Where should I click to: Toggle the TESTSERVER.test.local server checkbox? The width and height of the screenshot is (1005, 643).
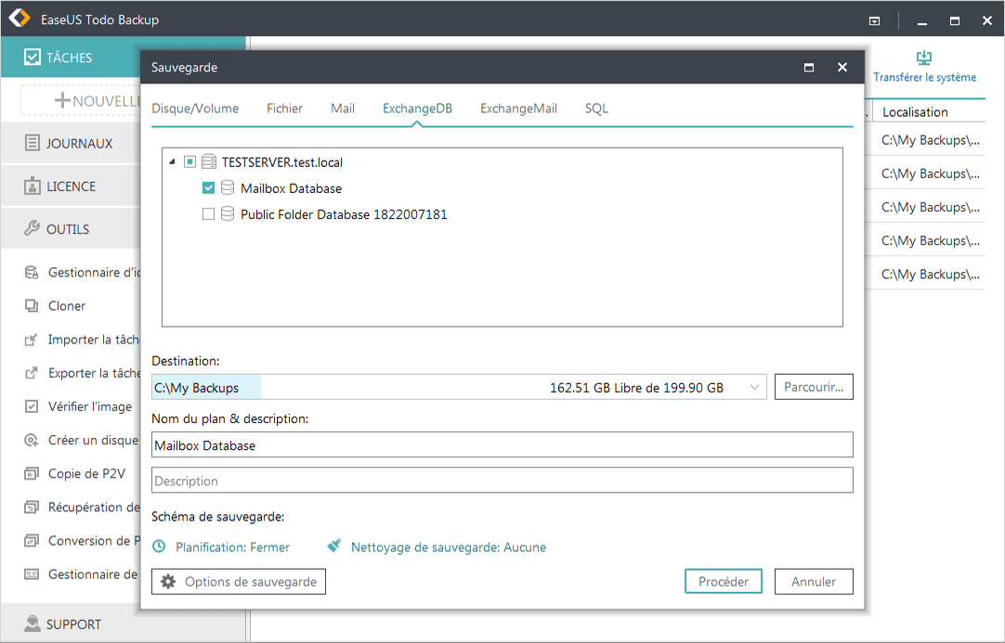coord(189,161)
